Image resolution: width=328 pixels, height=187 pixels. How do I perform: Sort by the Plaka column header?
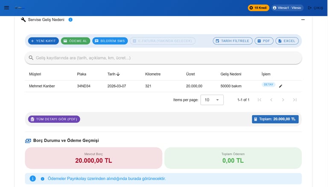[82, 74]
